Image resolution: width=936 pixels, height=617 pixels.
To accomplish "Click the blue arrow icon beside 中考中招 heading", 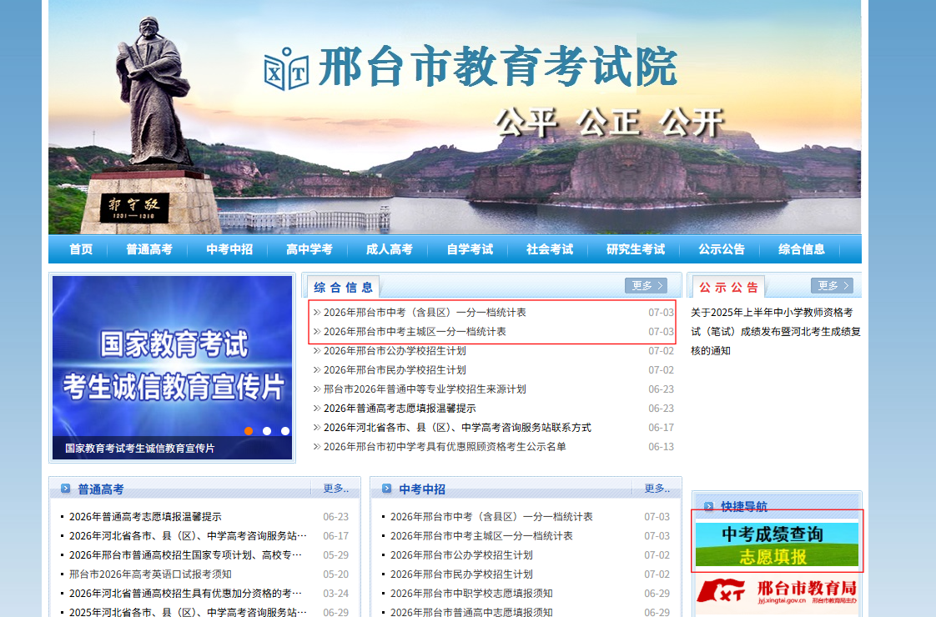I will pos(387,489).
